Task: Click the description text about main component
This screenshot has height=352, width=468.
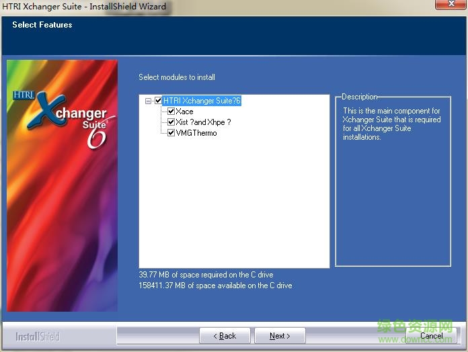Action: (391, 124)
